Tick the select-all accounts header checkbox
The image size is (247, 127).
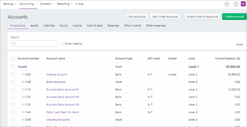pyautogui.click(x=13, y=59)
